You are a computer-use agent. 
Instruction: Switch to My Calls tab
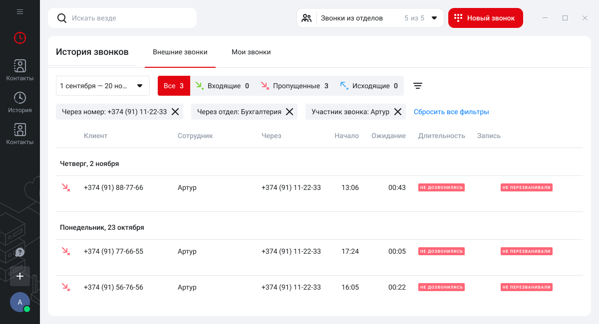251,52
